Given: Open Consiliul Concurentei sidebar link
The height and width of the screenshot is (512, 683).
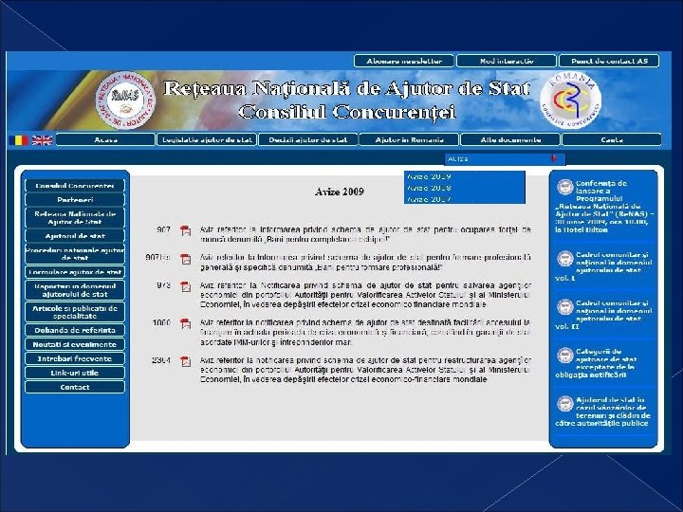Looking at the screenshot, I should pyautogui.click(x=75, y=186).
